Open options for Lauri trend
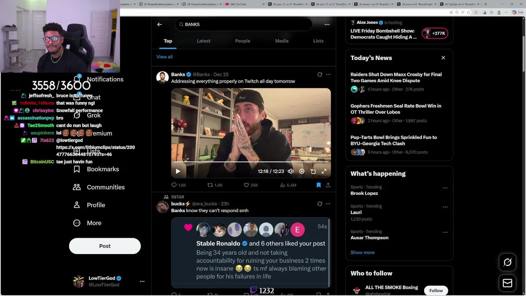 pyautogui.click(x=445, y=207)
